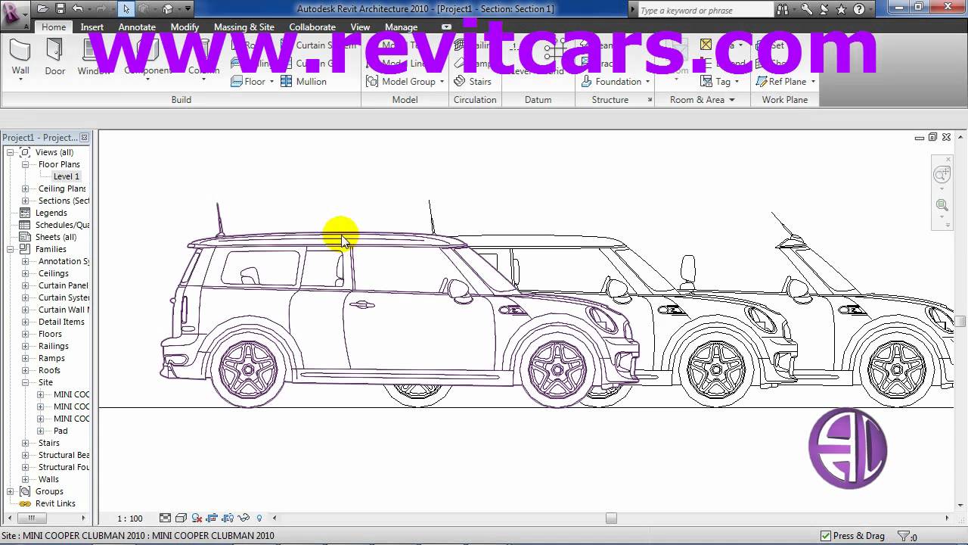Open Detail Level on view control bar
Image resolution: width=968 pixels, height=545 pixels.
click(x=165, y=519)
